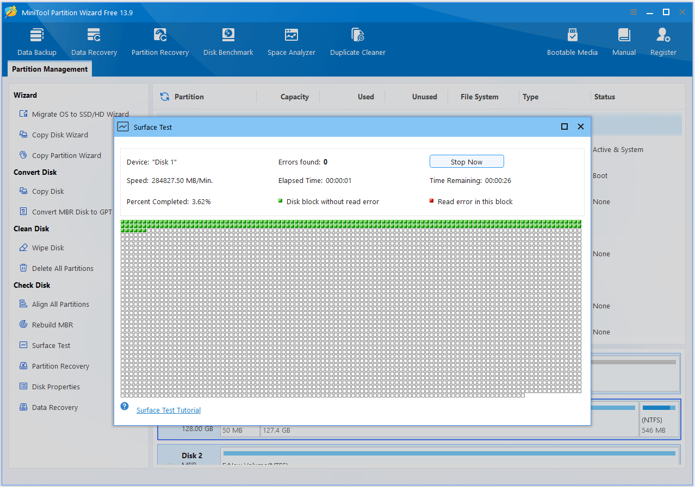
Task: Click the Used column header
Action: (366, 97)
